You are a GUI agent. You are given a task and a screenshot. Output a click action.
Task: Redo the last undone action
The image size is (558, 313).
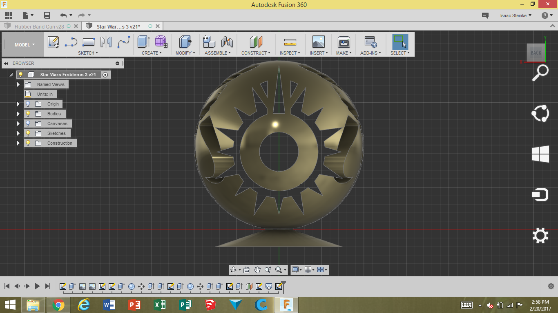coord(82,15)
